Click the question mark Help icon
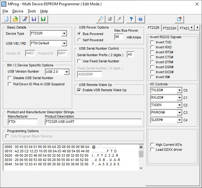202x188 pixels. [131, 19]
